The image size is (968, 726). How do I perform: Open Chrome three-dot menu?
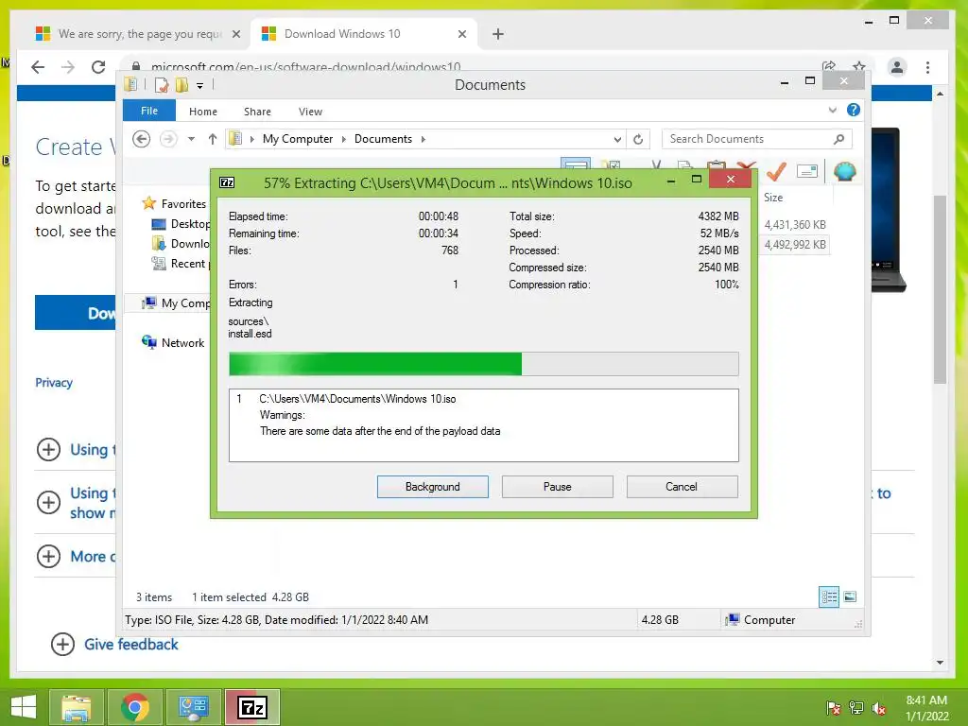click(927, 67)
